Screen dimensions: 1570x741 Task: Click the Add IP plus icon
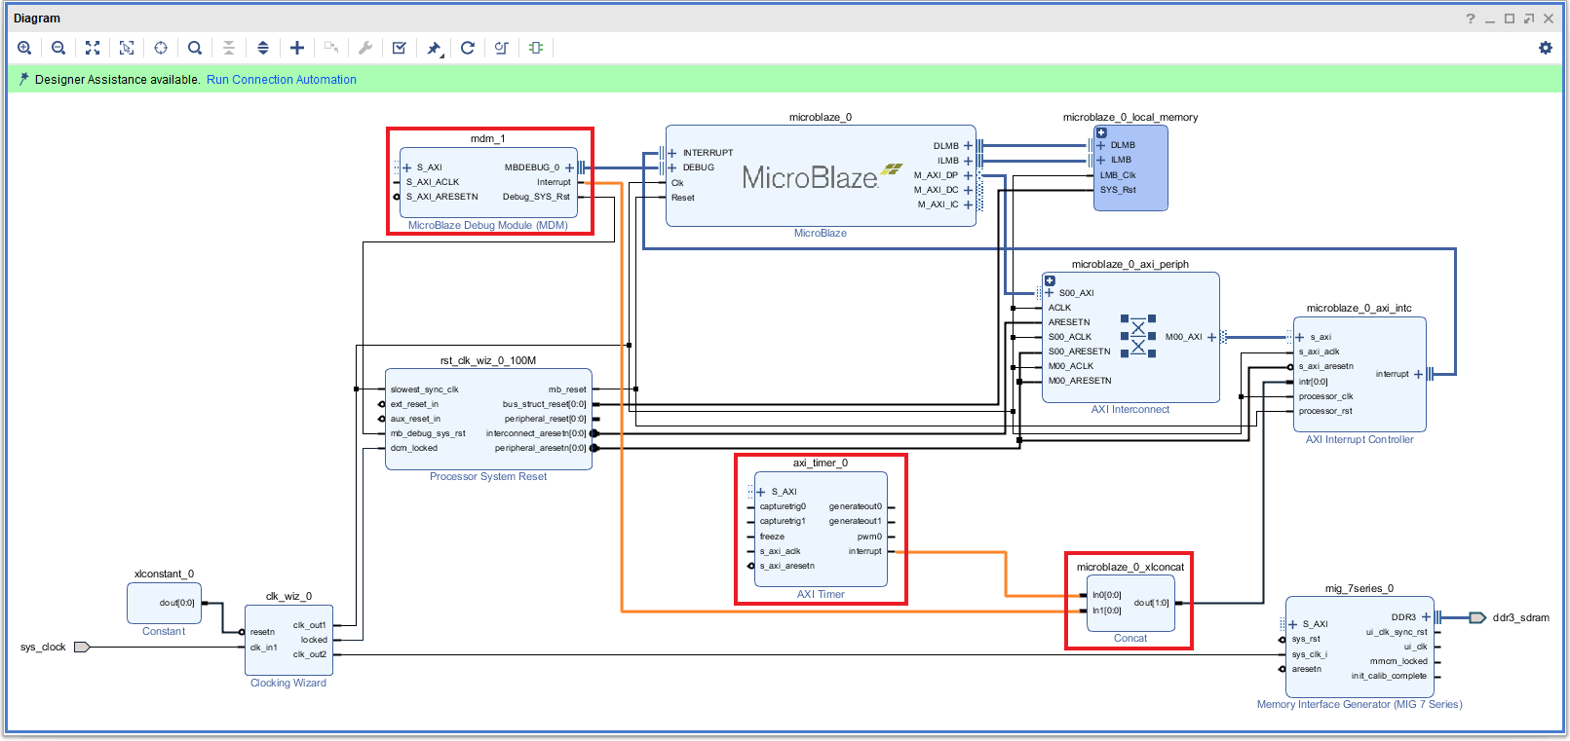pyautogui.click(x=297, y=48)
